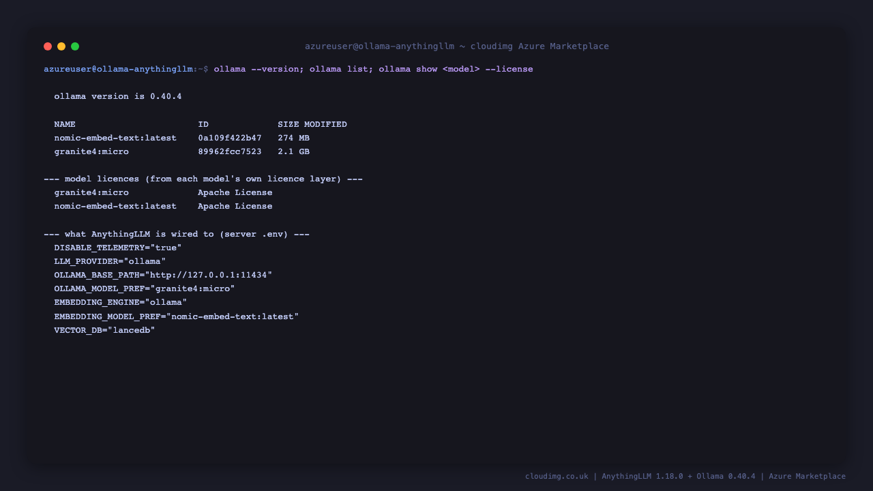873x491 pixels.
Task: Click the terminal title text cloudimg Azure Marketplace
Action: (x=539, y=46)
